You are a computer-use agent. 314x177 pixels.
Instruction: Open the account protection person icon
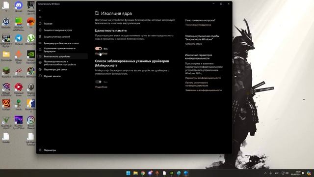(x=40, y=37)
